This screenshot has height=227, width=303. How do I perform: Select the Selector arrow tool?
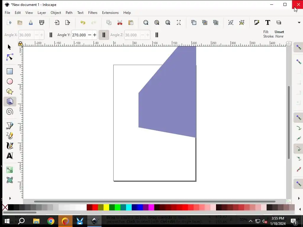[x=9, y=47]
